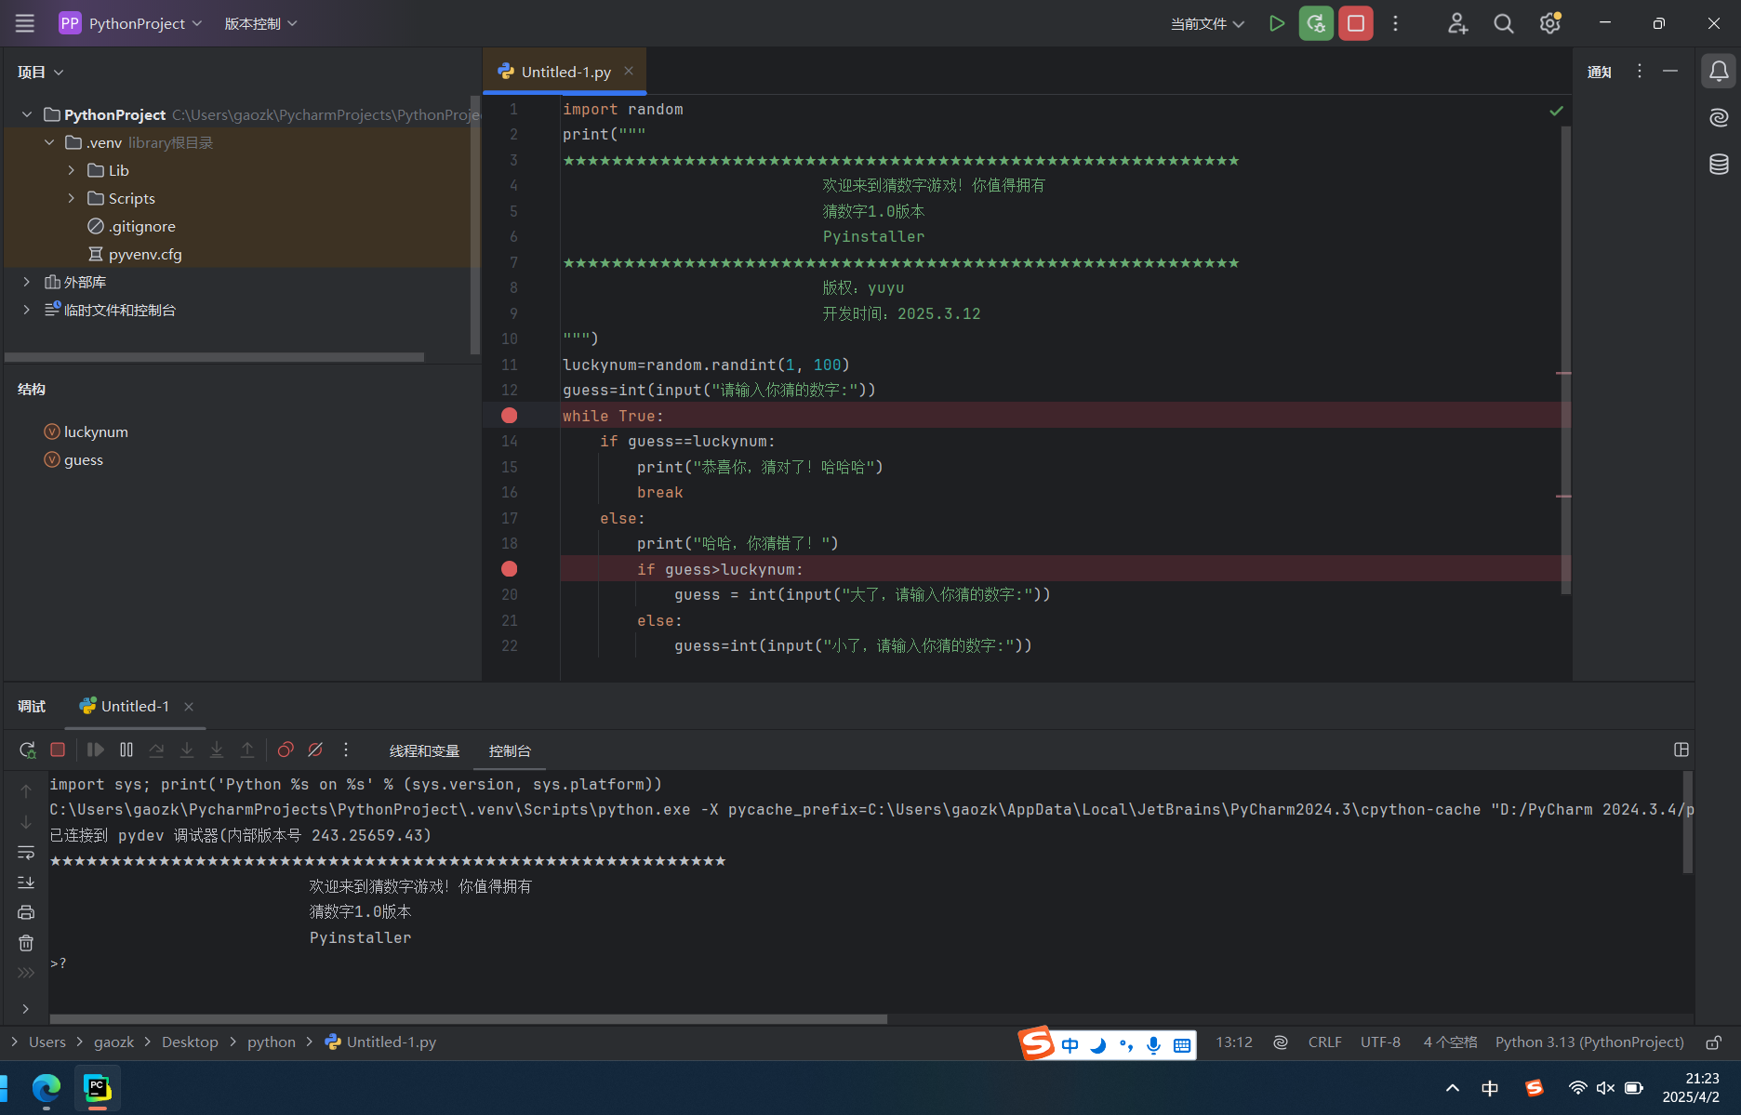
Task: Collapse the .venv folder
Action: [49, 142]
